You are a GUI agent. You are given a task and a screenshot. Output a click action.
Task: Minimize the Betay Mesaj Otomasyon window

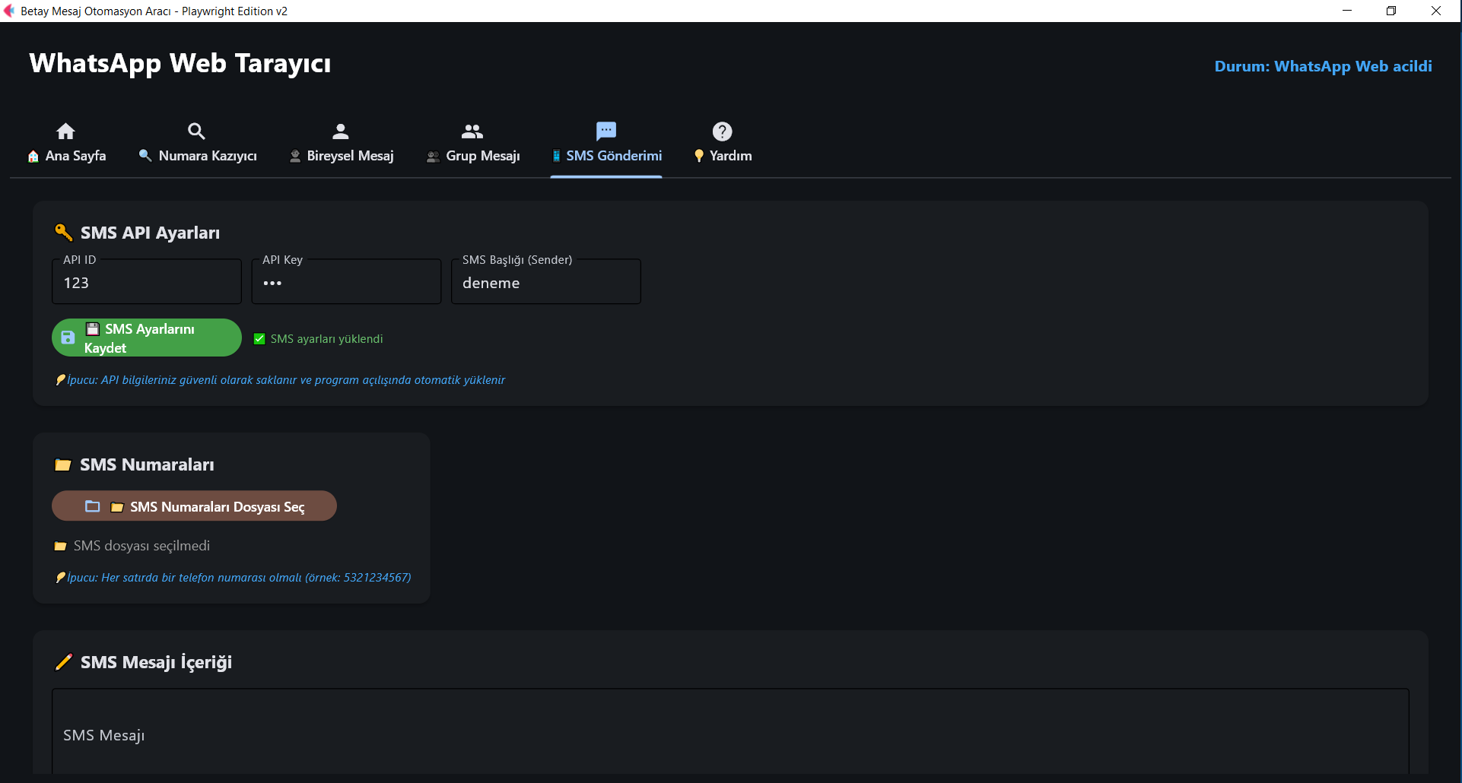point(1347,11)
